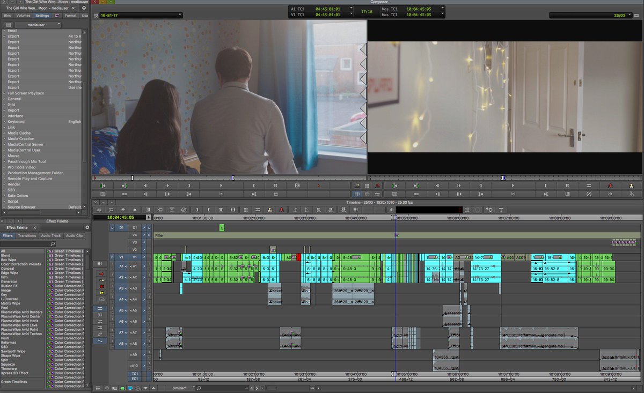Click the source monitor position bar
This screenshot has height=393, width=644.
pos(229,177)
